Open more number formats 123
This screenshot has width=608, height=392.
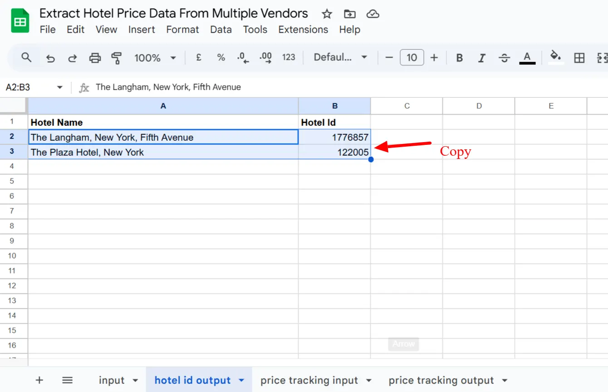tap(289, 57)
